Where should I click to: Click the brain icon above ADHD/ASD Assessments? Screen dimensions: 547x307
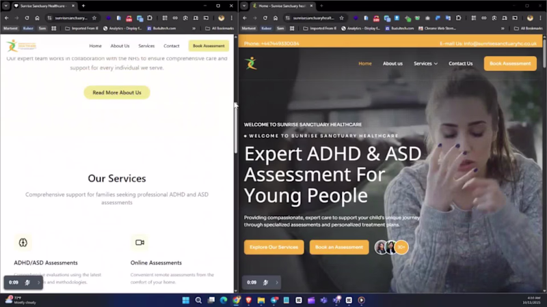click(23, 243)
